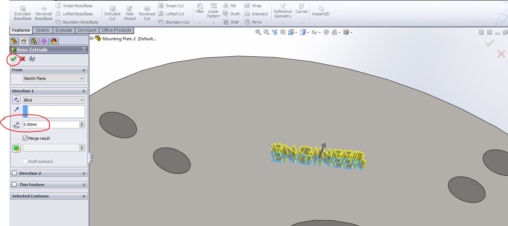Select Revolved Boss/Base tool
The height and width of the screenshot is (226, 508).
pyautogui.click(x=44, y=13)
